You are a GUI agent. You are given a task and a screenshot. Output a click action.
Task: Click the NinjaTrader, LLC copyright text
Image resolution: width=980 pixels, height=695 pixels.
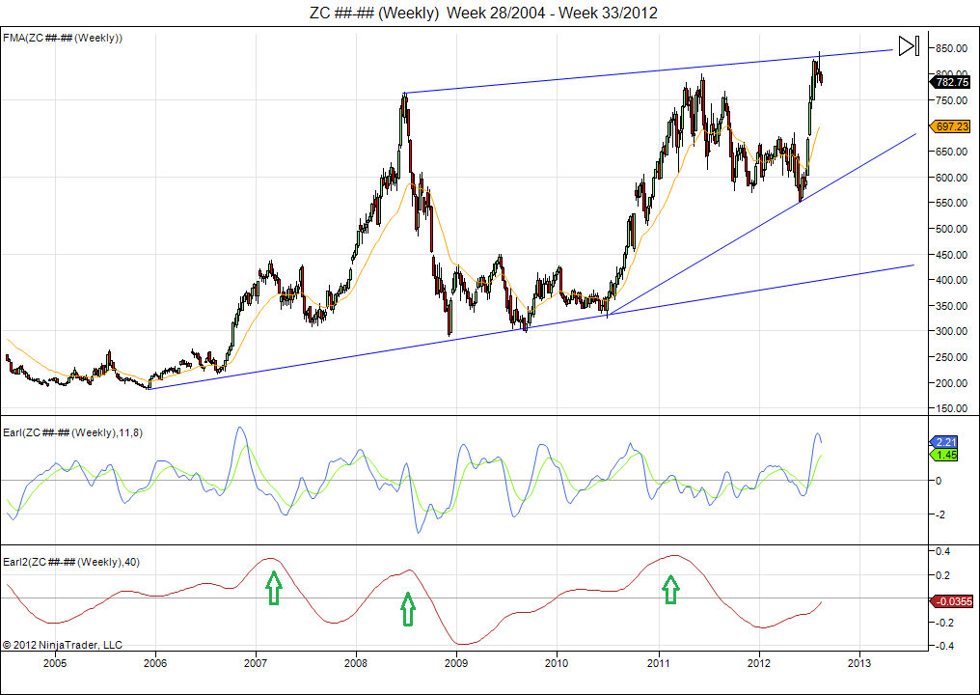[x=63, y=644]
